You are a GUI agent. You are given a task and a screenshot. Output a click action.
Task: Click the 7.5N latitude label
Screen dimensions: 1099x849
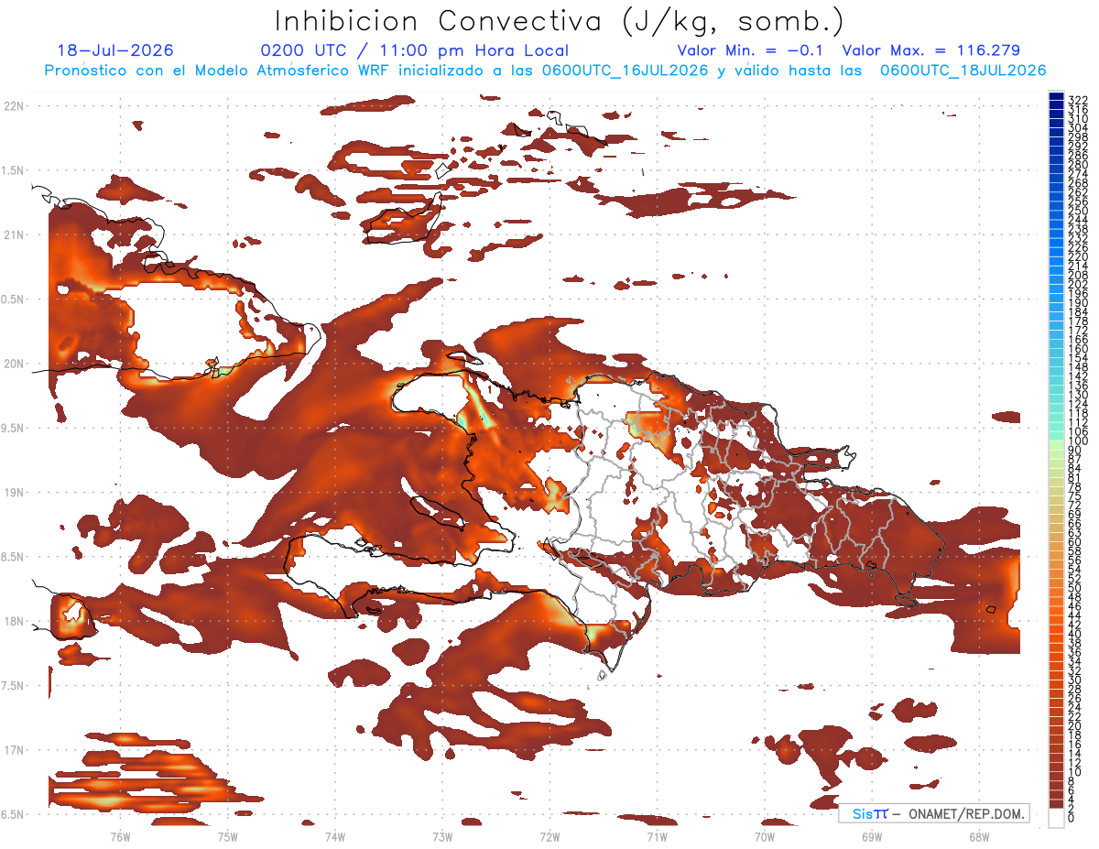pos(14,685)
